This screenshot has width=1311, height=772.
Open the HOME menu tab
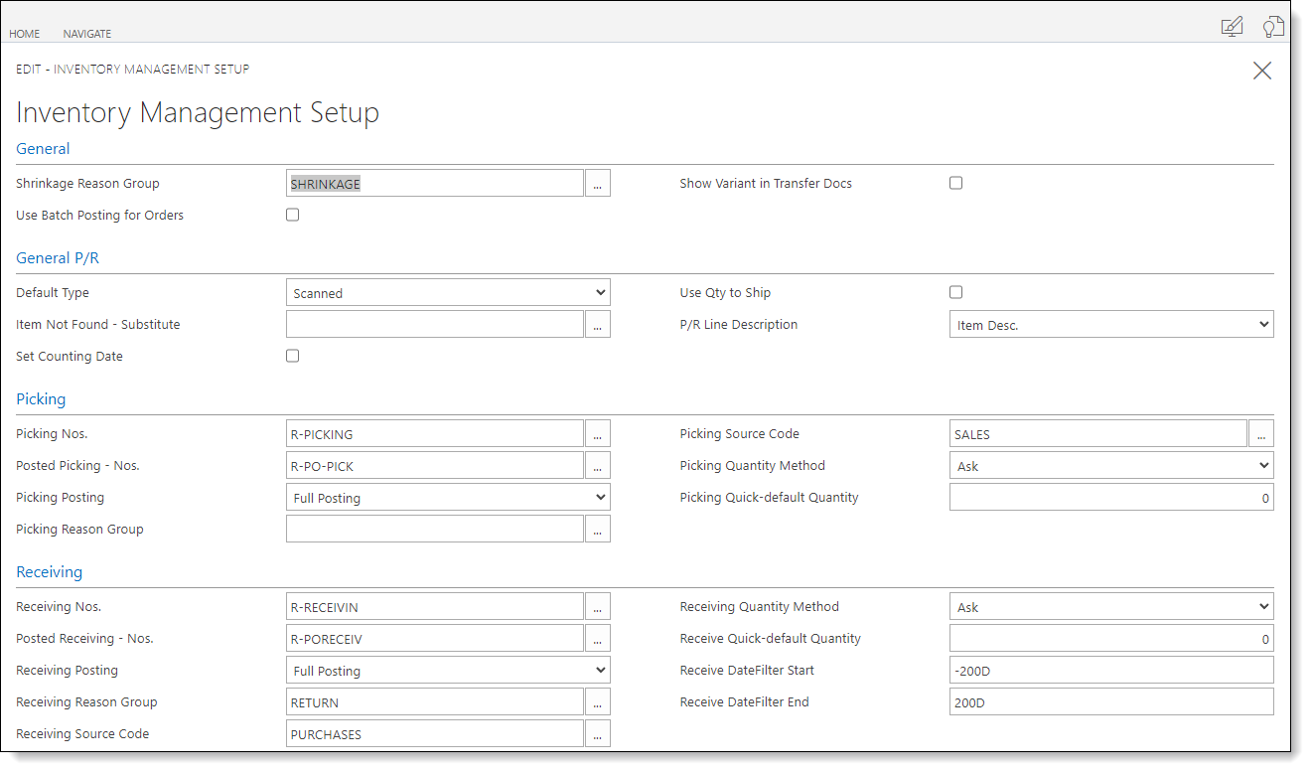point(25,34)
